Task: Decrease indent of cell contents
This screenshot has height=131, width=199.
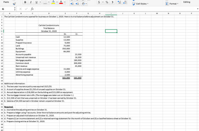Action: (x=72, y=4)
